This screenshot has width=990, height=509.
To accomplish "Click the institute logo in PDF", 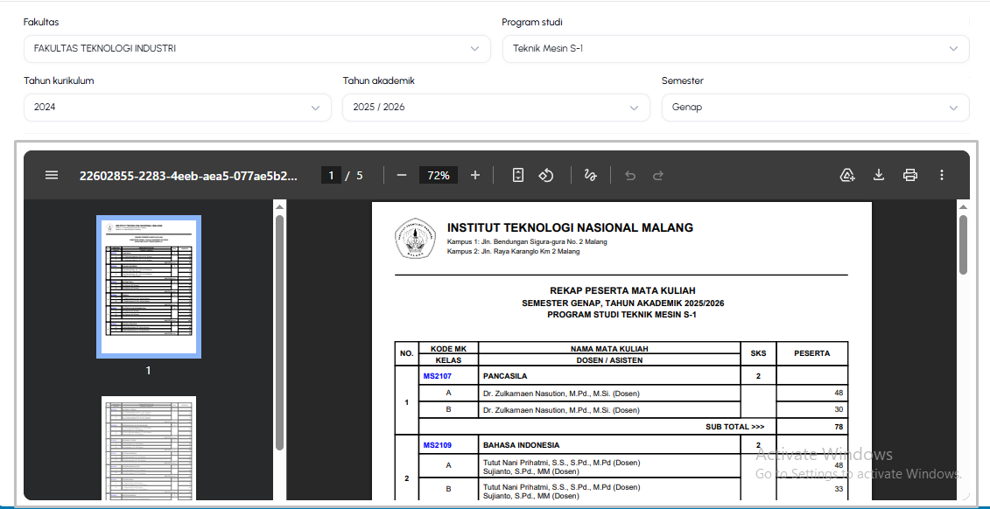I will tap(415, 239).
